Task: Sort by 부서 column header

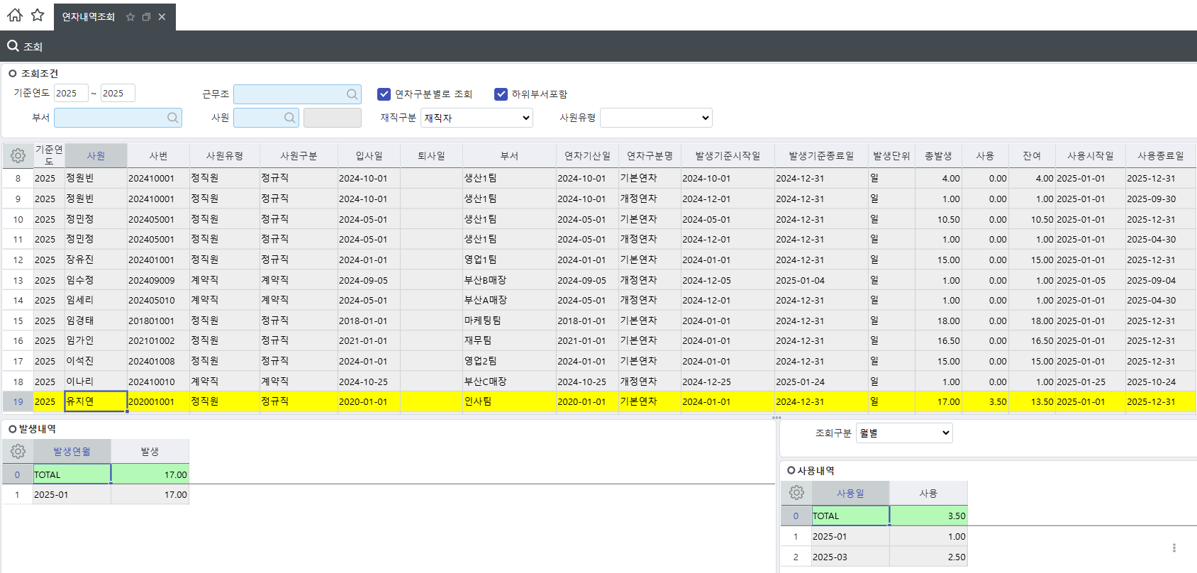Action: point(509,155)
